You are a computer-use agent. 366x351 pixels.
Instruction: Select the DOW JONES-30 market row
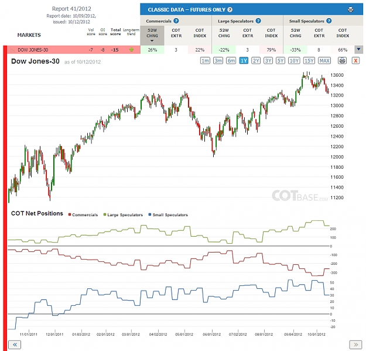tap(74, 49)
